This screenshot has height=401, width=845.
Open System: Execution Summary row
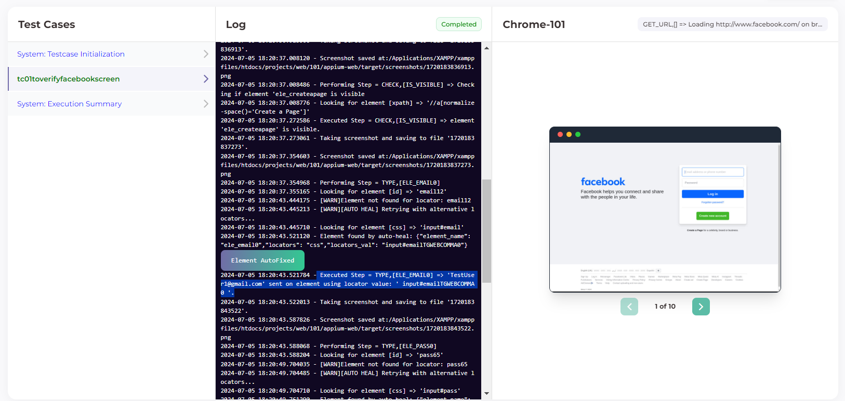pos(111,104)
